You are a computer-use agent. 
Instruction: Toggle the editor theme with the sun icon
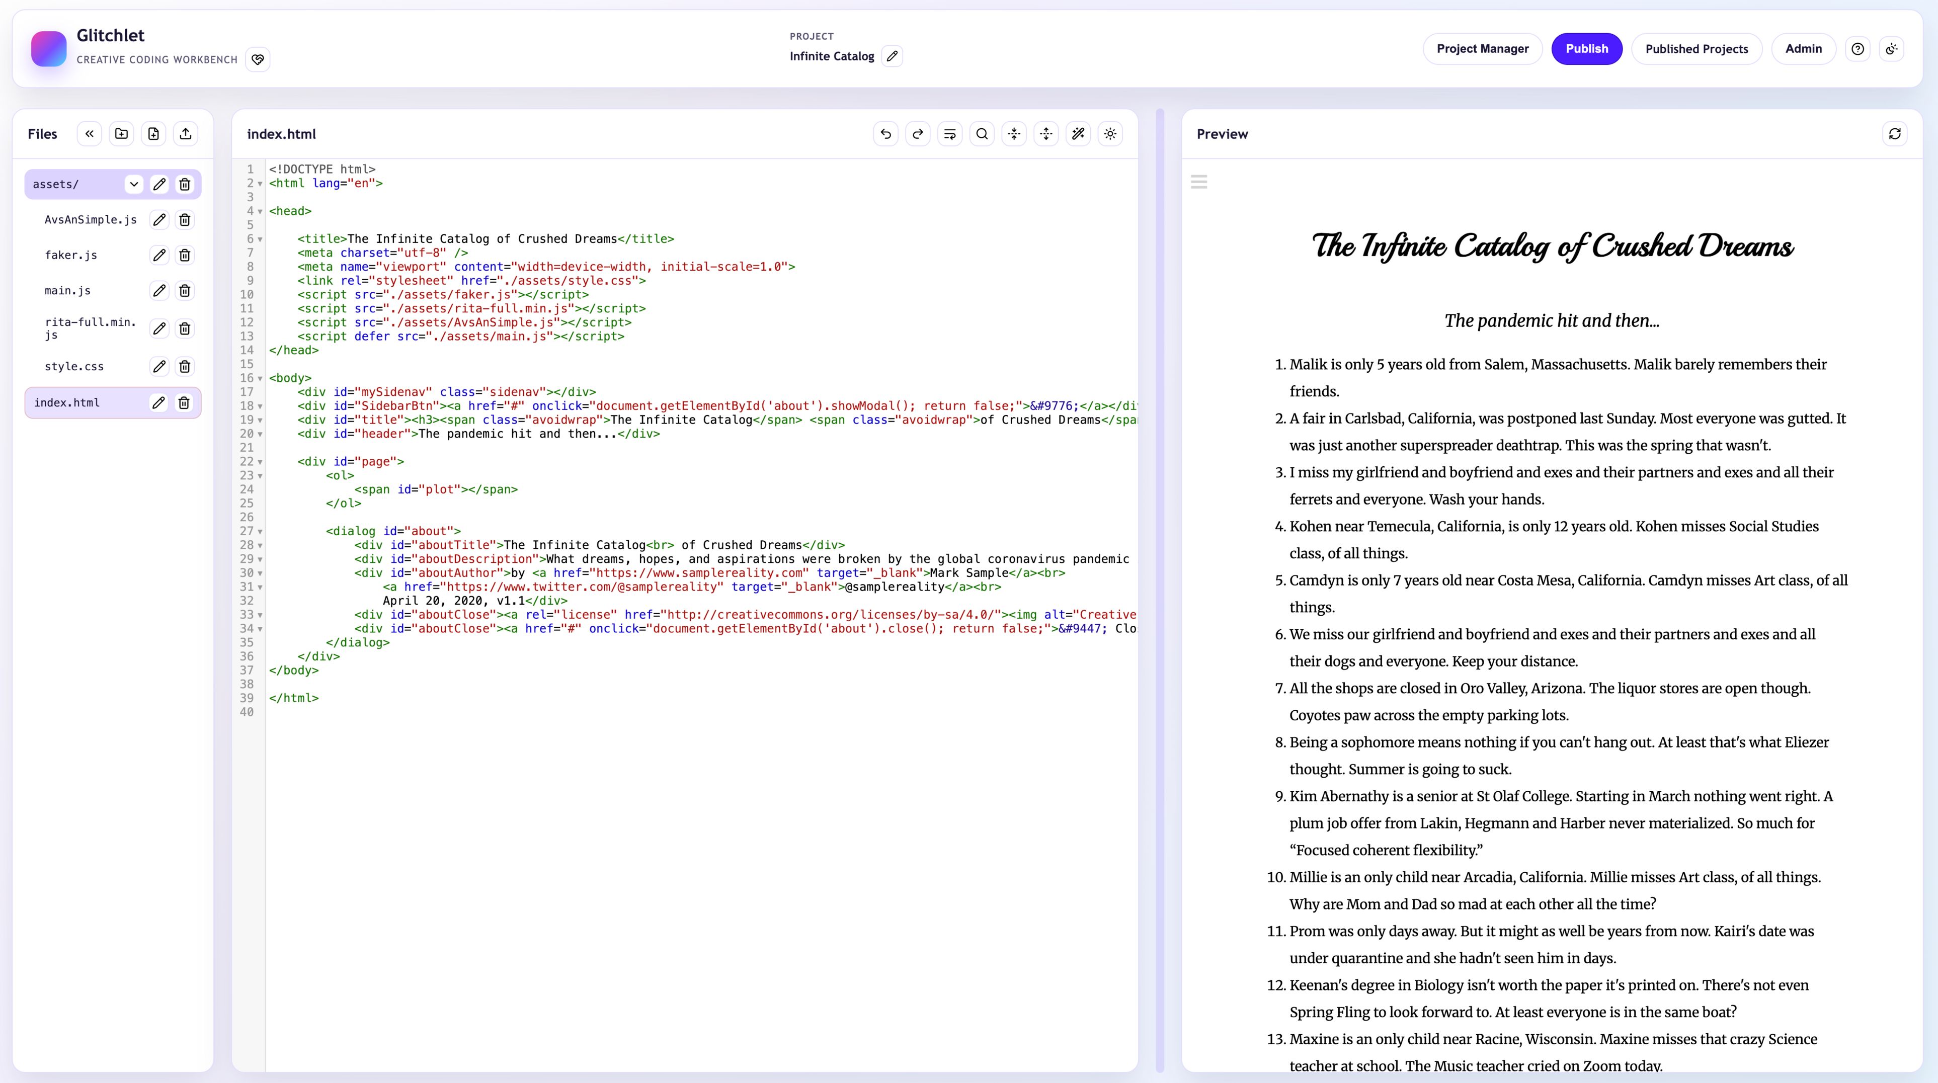(x=1110, y=134)
